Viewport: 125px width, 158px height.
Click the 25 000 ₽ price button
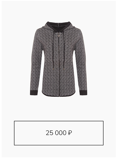[59, 133]
